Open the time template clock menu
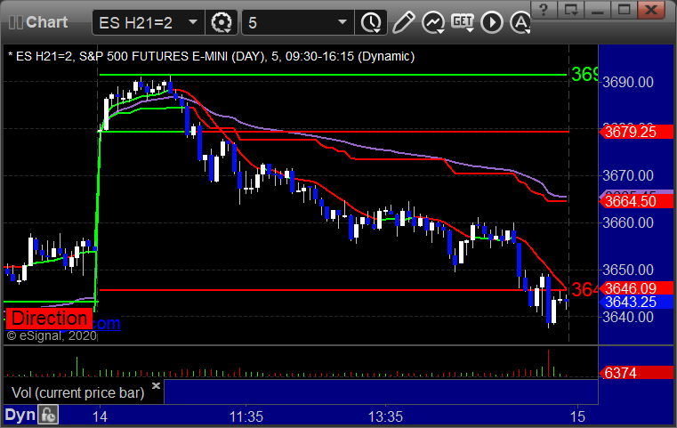 [x=371, y=22]
